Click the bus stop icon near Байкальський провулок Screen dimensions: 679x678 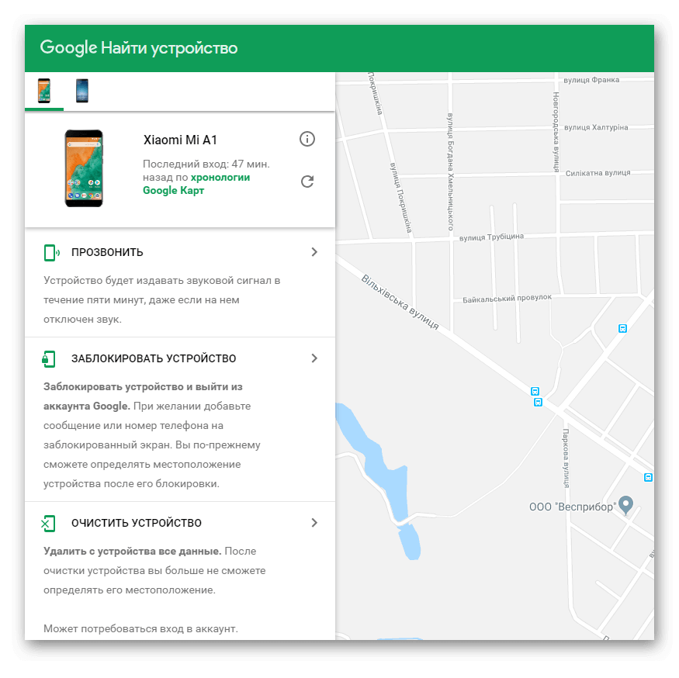[622, 329]
